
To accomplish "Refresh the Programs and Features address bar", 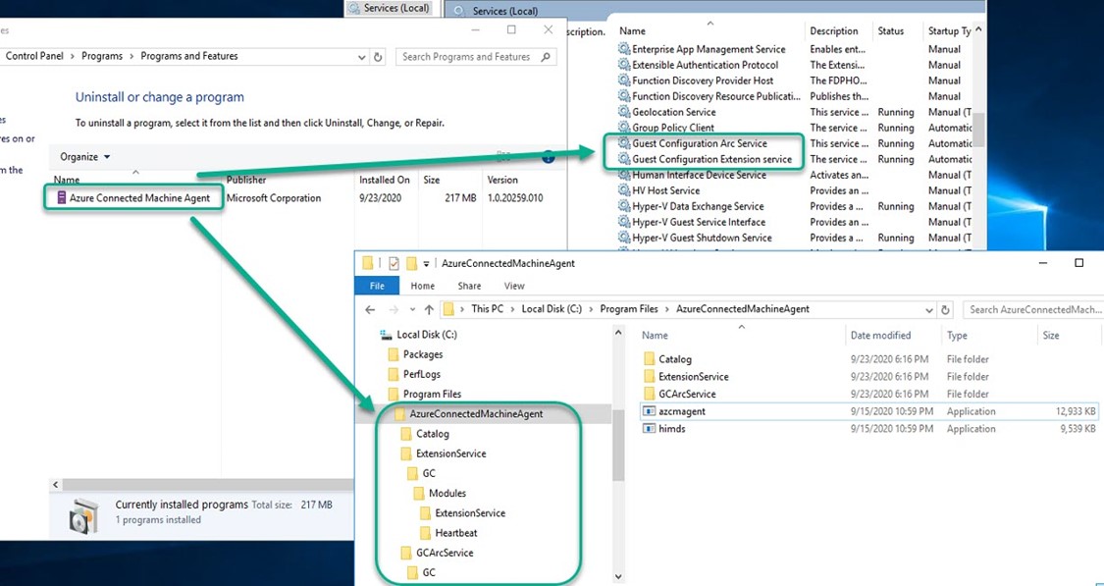I will coord(379,57).
